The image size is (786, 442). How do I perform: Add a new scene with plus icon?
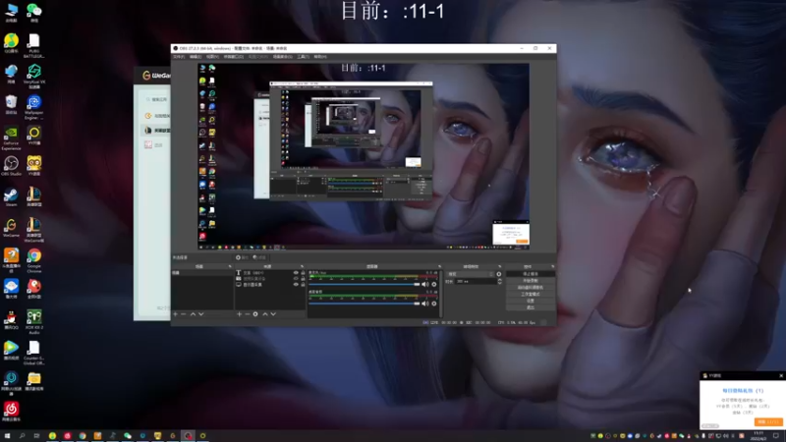[175, 313]
